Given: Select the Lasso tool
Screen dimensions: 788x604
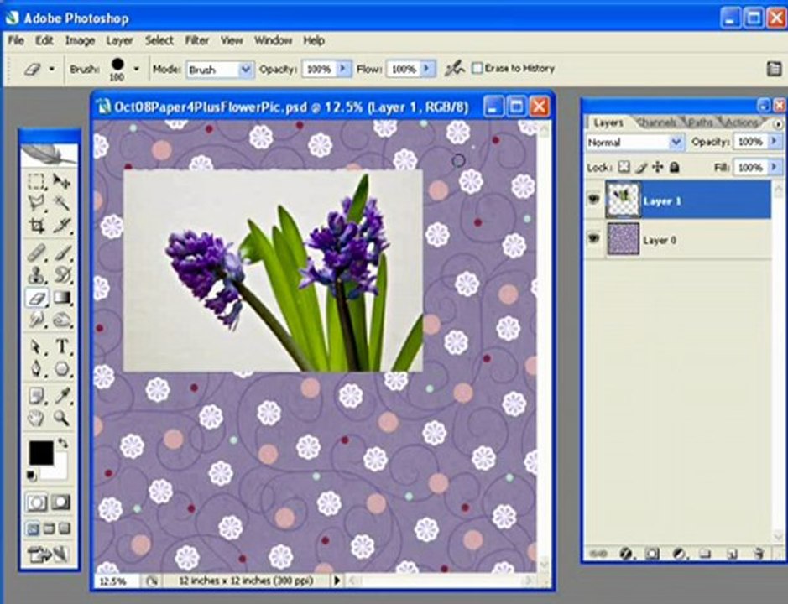Looking at the screenshot, I should tap(36, 203).
